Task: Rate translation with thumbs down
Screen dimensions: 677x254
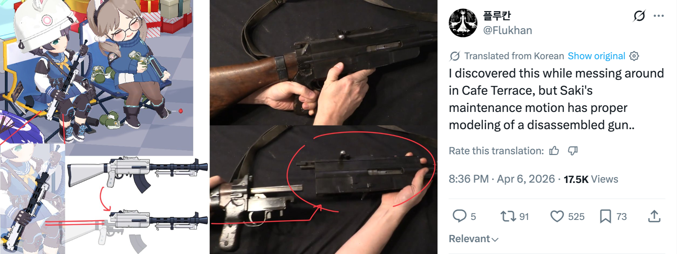Action: coord(573,151)
